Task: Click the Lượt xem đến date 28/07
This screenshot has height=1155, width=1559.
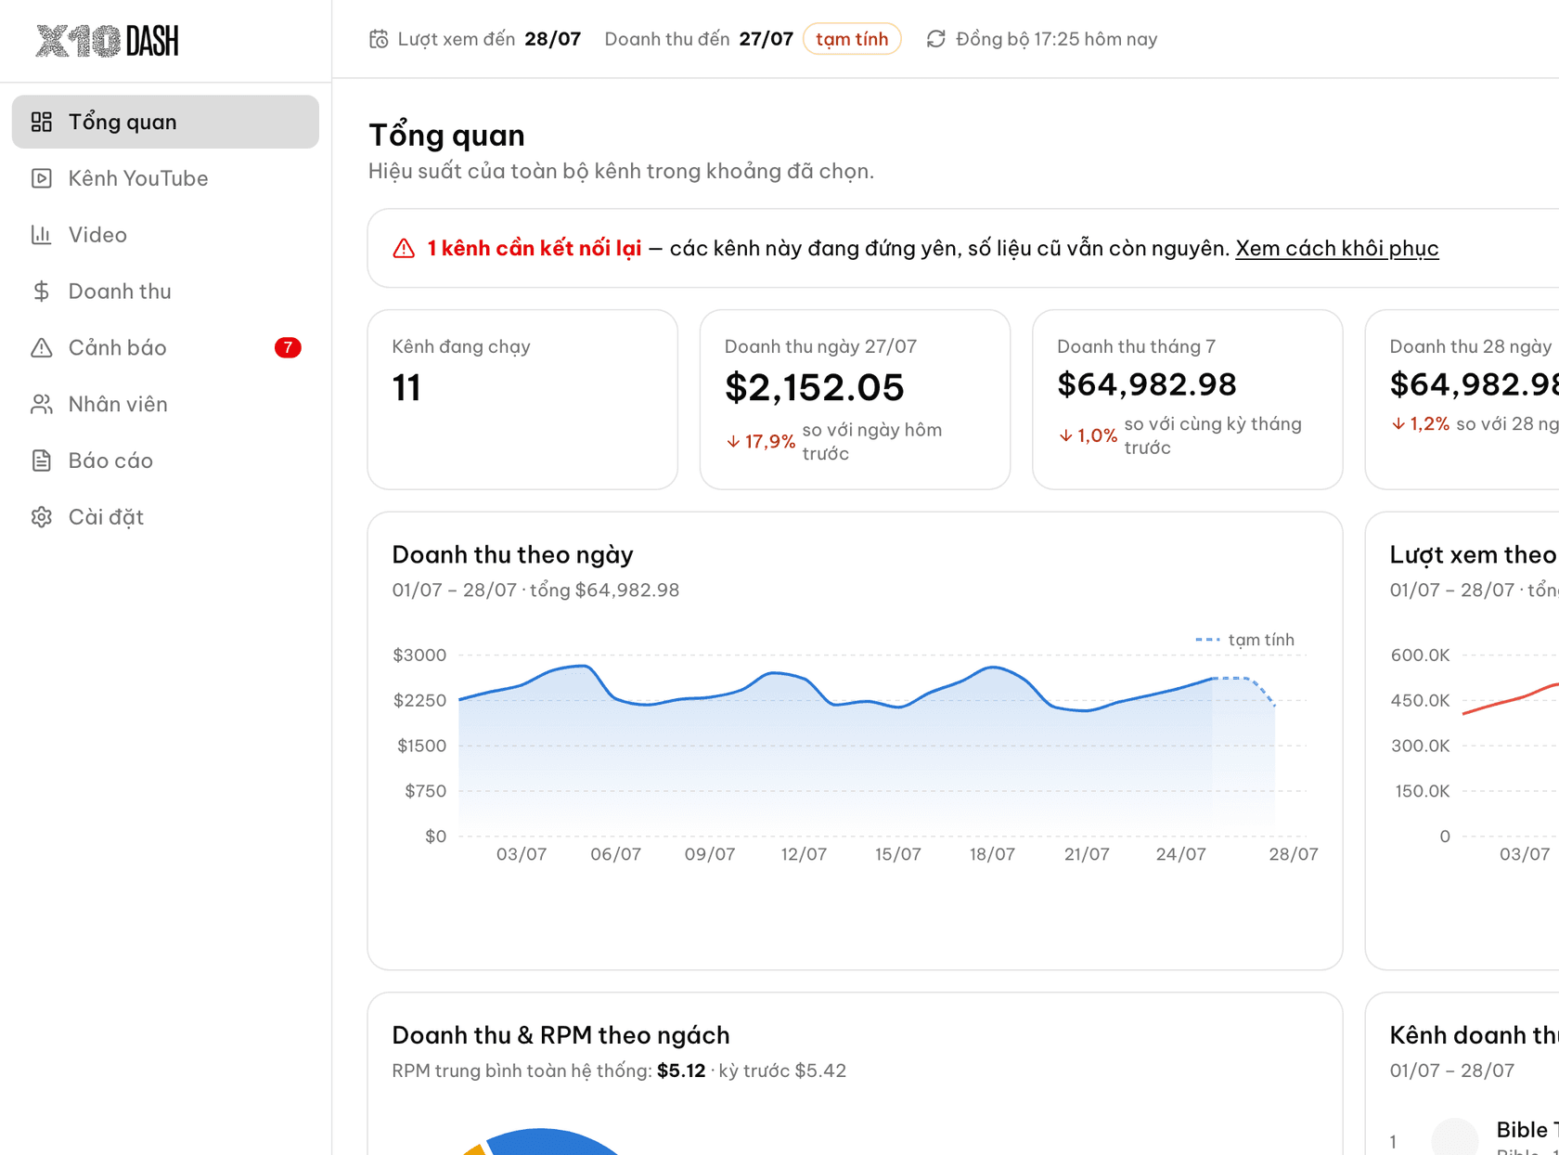Action: (x=553, y=39)
